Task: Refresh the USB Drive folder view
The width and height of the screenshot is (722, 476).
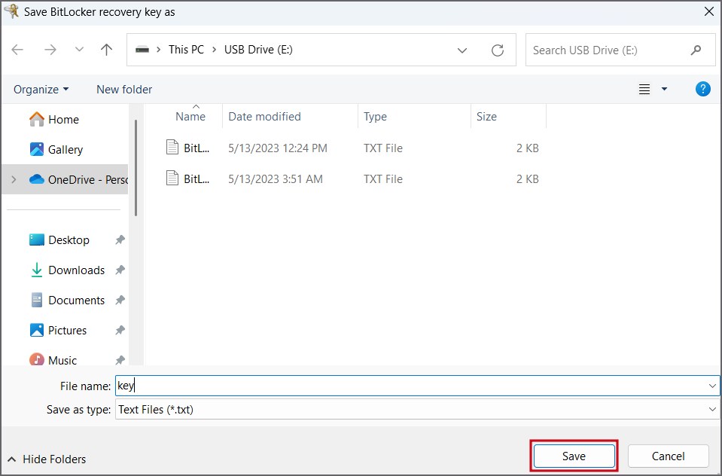Action: point(498,50)
